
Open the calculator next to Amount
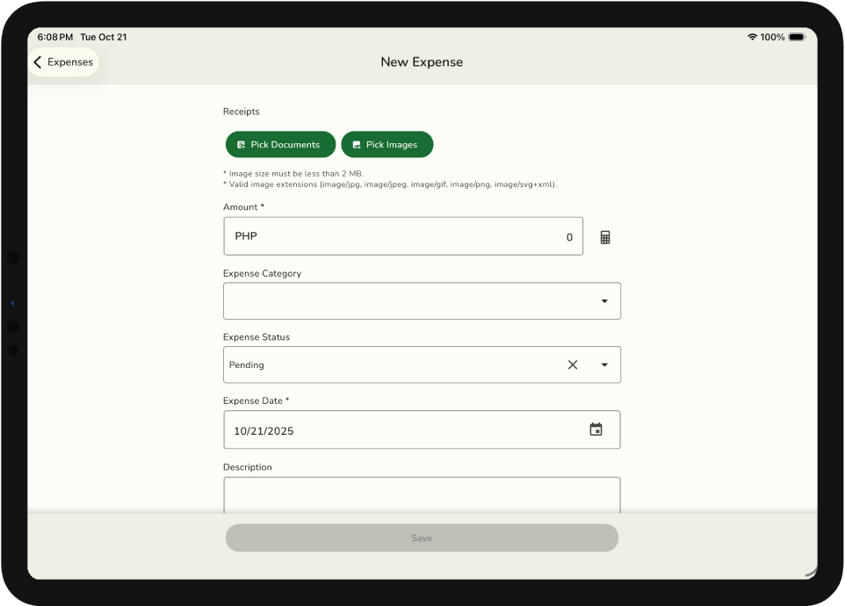(604, 237)
